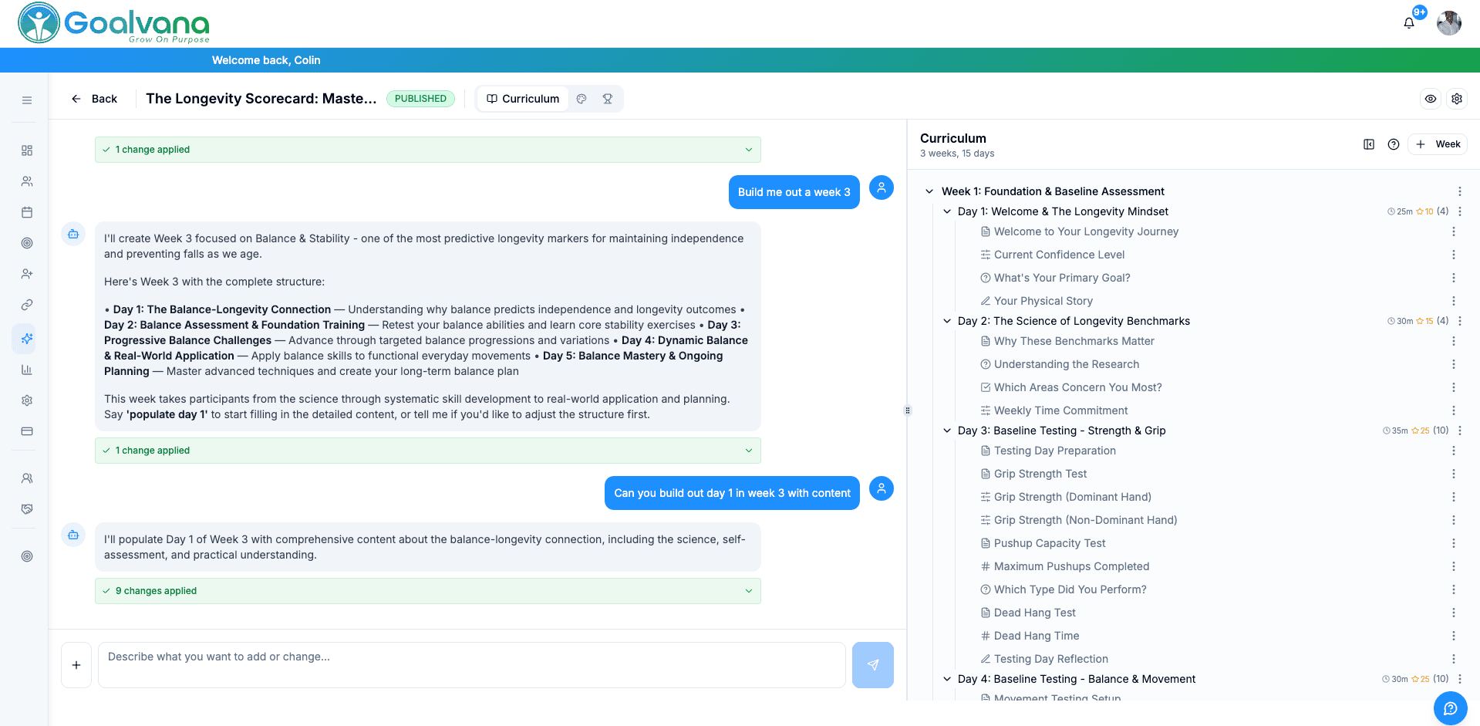Collapse Day 3: Baseline Testing - Strength & Grip
The image size is (1480, 726).
tap(946, 431)
